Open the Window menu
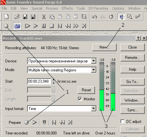 [134, 8]
